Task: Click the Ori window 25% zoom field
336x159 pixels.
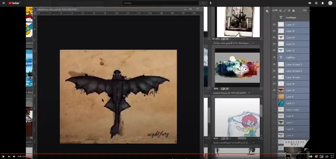Action: 216,89
